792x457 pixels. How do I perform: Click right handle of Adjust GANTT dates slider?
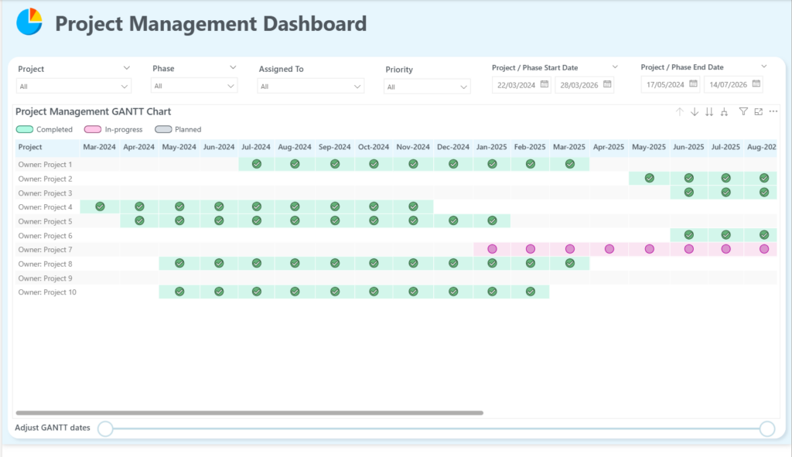767,428
